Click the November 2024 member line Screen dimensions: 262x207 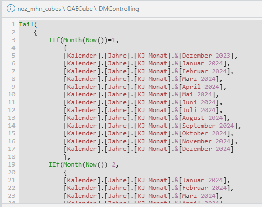(150, 141)
